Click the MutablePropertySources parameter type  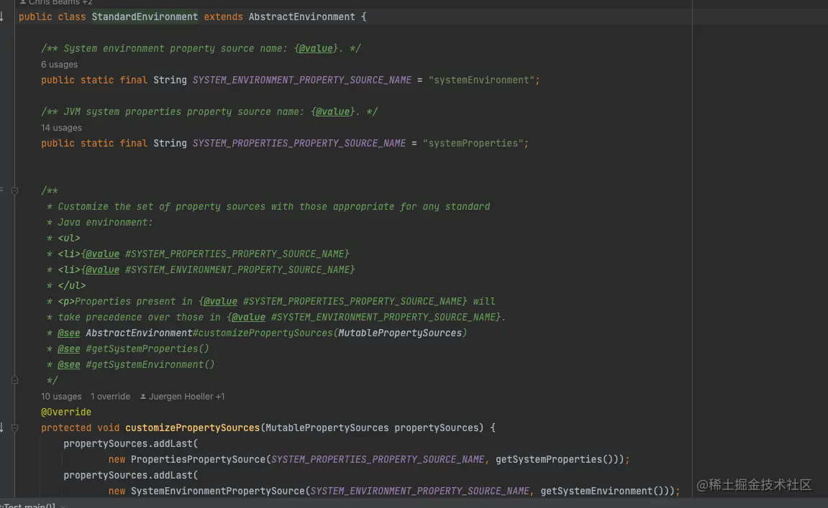coord(327,428)
